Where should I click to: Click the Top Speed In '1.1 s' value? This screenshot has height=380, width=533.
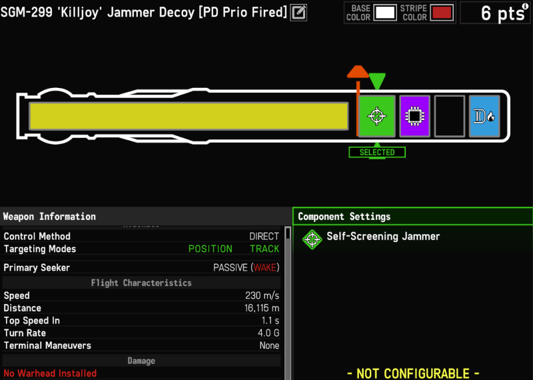pos(270,321)
